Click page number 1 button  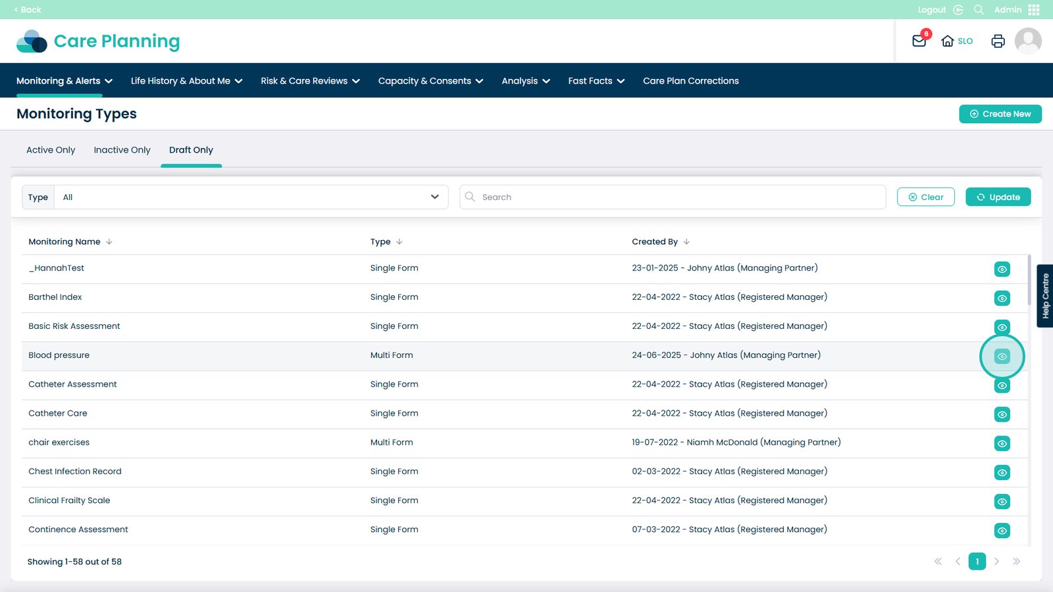coord(977,562)
